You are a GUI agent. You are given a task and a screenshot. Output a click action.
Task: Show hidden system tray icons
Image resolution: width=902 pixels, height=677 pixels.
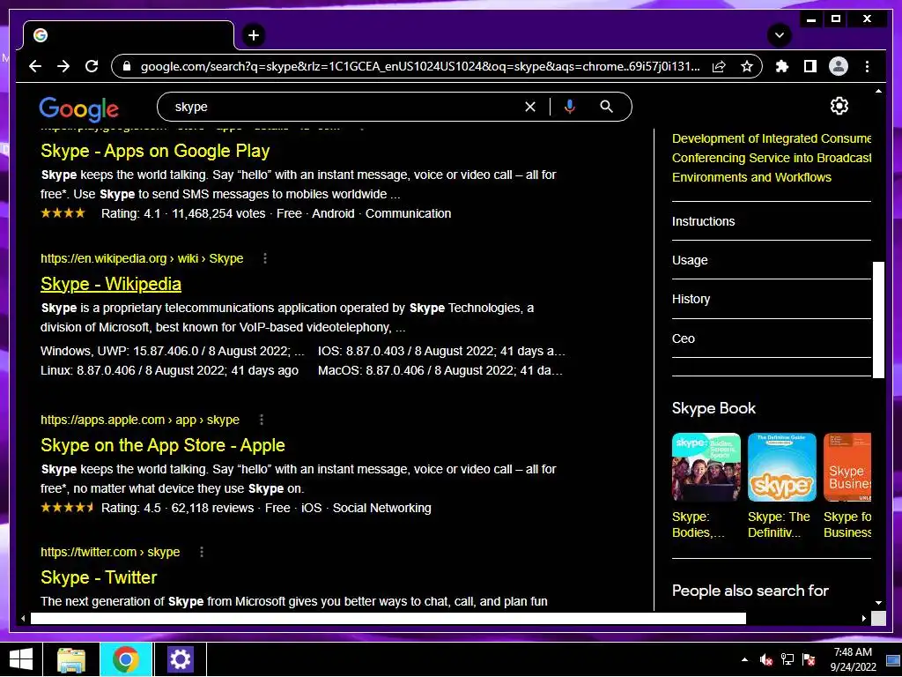(x=744, y=659)
